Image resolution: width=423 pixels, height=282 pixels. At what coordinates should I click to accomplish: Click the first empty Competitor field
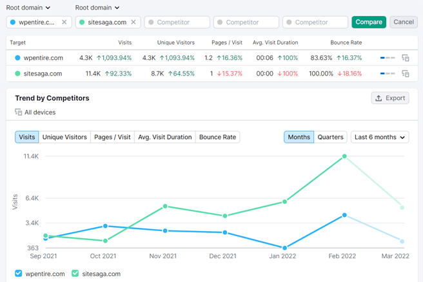click(177, 22)
